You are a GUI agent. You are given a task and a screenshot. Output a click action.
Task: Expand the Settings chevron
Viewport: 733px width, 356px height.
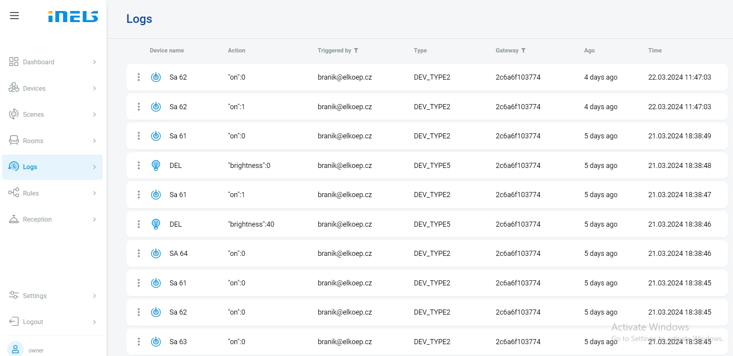pyautogui.click(x=94, y=296)
